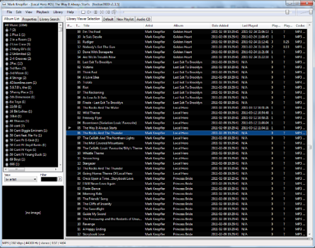Select '16 Bit Lolitas (1)' in album list
The height and width of the screenshot is (248, 315).
click(x=21, y=112)
